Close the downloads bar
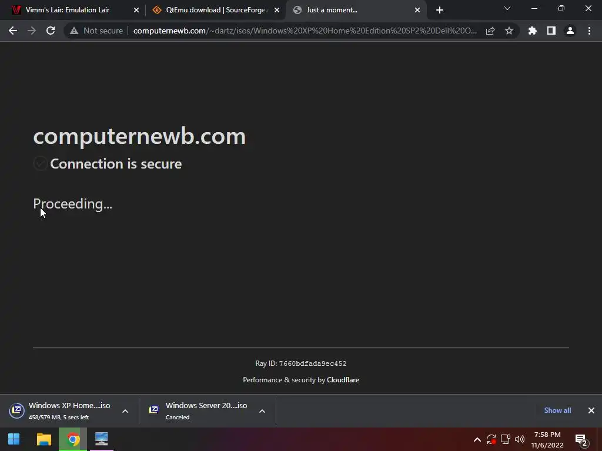This screenshot has width=602, height=451. [x=591, y=410]
